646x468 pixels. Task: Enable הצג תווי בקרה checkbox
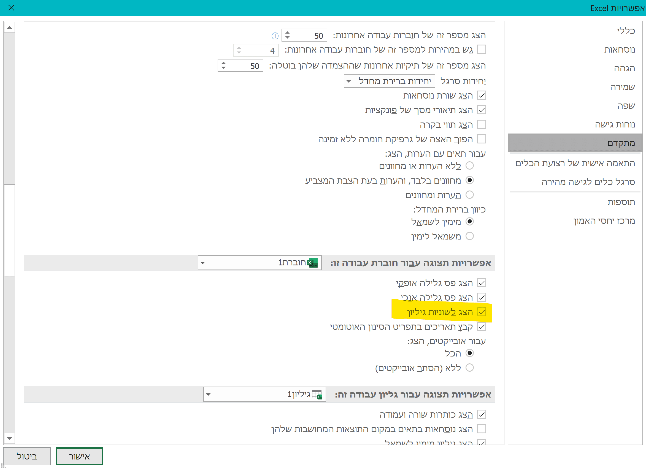point(482,124)
